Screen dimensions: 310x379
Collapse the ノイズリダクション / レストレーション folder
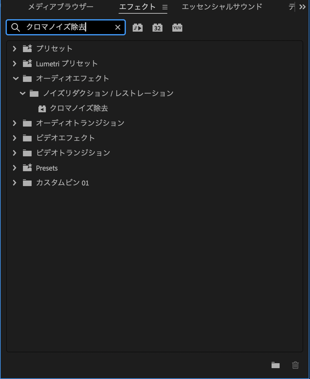pyautogui.click(x=22, y=93)
